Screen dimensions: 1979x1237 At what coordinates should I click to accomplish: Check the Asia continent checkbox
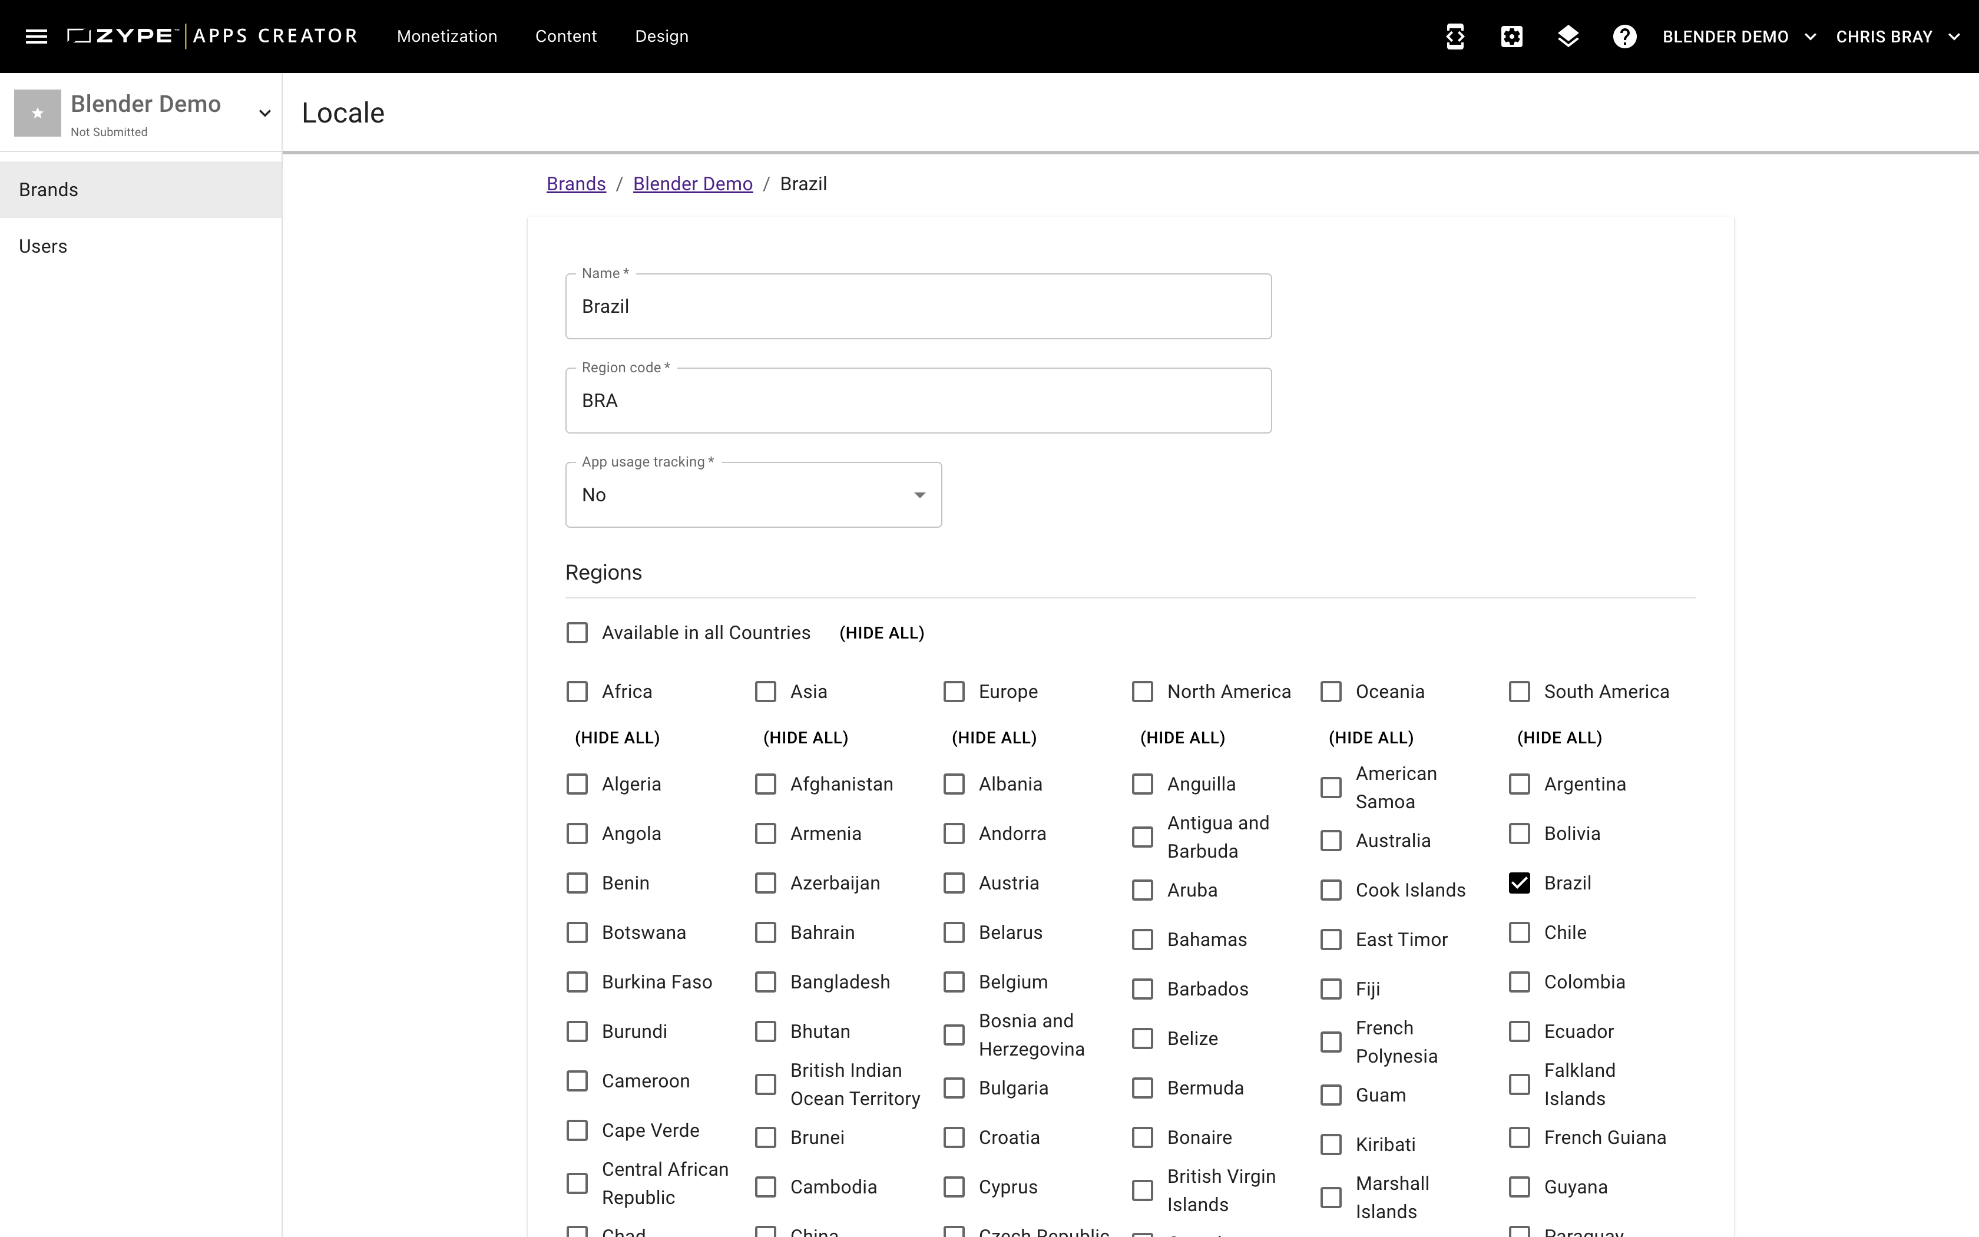point(766,692)
